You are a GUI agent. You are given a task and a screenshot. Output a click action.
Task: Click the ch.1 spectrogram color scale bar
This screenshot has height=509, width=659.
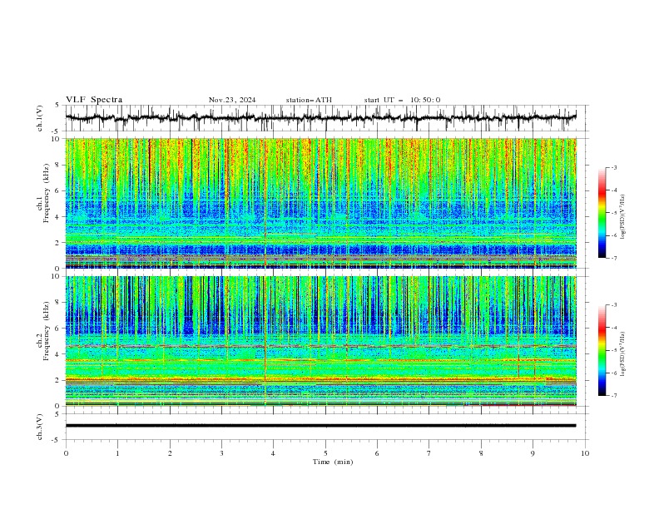602,213
